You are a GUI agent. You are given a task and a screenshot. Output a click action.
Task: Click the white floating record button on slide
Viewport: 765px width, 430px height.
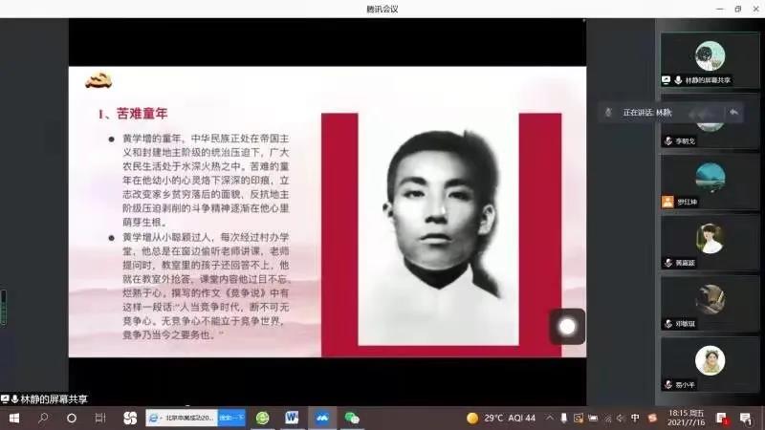[567, 326]
